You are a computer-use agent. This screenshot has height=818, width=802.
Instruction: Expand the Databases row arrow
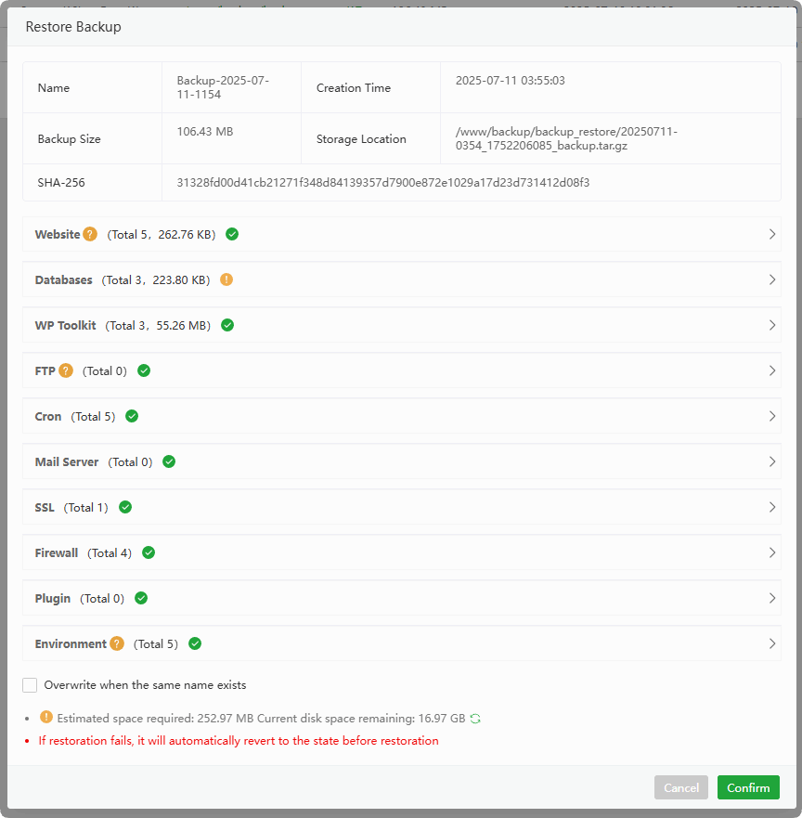[x=772, y=279]
